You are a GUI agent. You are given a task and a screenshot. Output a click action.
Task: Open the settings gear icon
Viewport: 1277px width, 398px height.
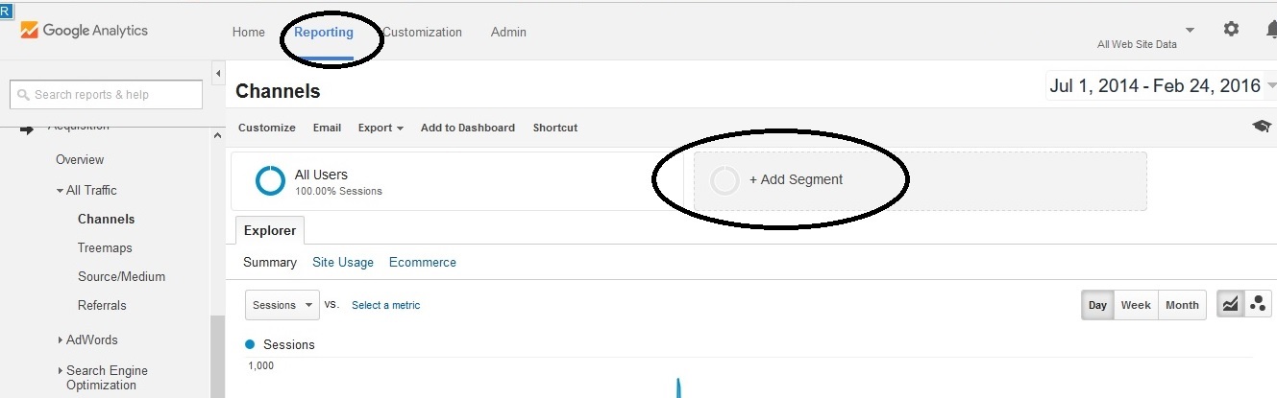click(1231, 29)
